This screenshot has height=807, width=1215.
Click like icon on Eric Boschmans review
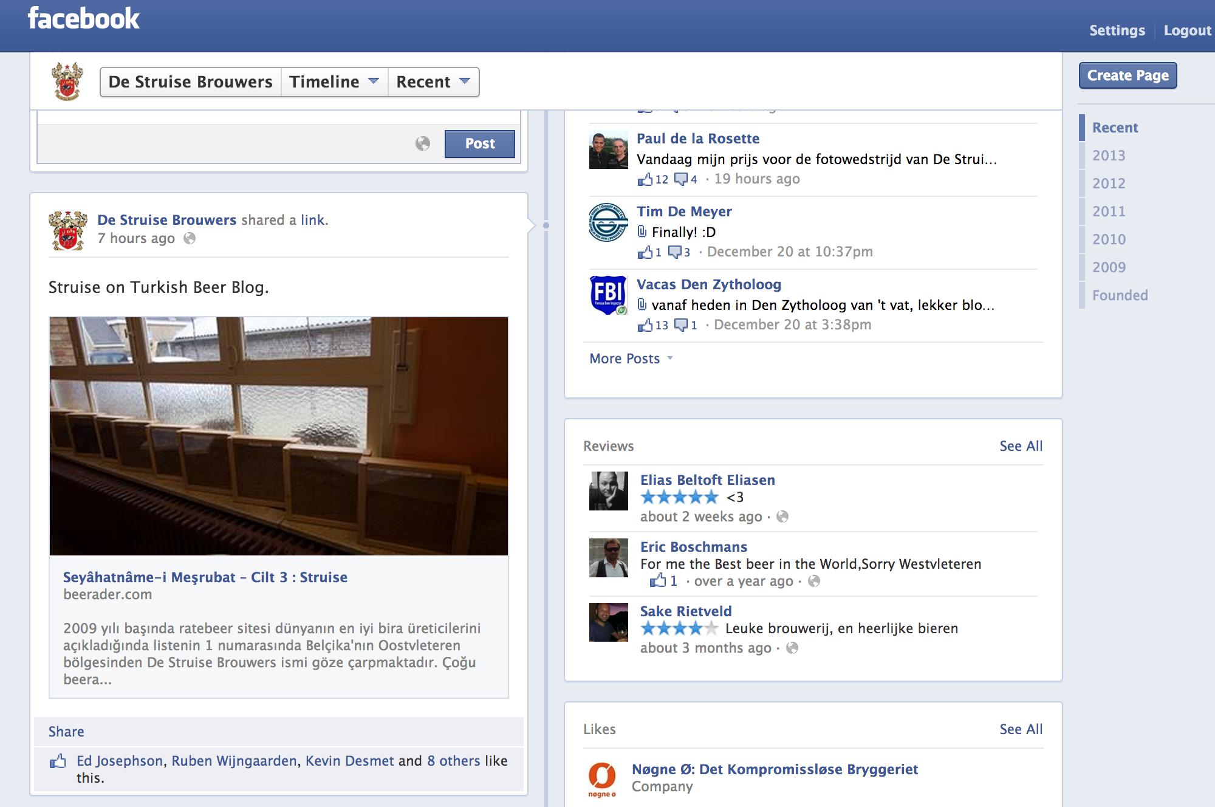[x=658, y=581]
